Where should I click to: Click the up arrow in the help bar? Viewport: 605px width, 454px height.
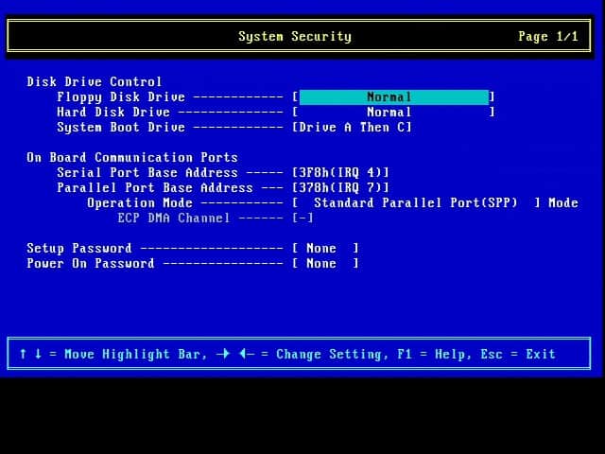click(23, 354)
